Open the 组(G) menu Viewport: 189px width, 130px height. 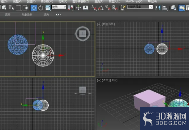4,1
